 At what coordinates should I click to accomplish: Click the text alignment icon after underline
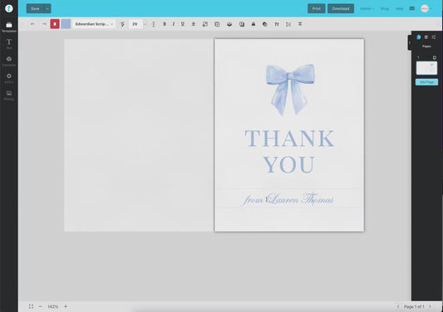tap(194, 24)
